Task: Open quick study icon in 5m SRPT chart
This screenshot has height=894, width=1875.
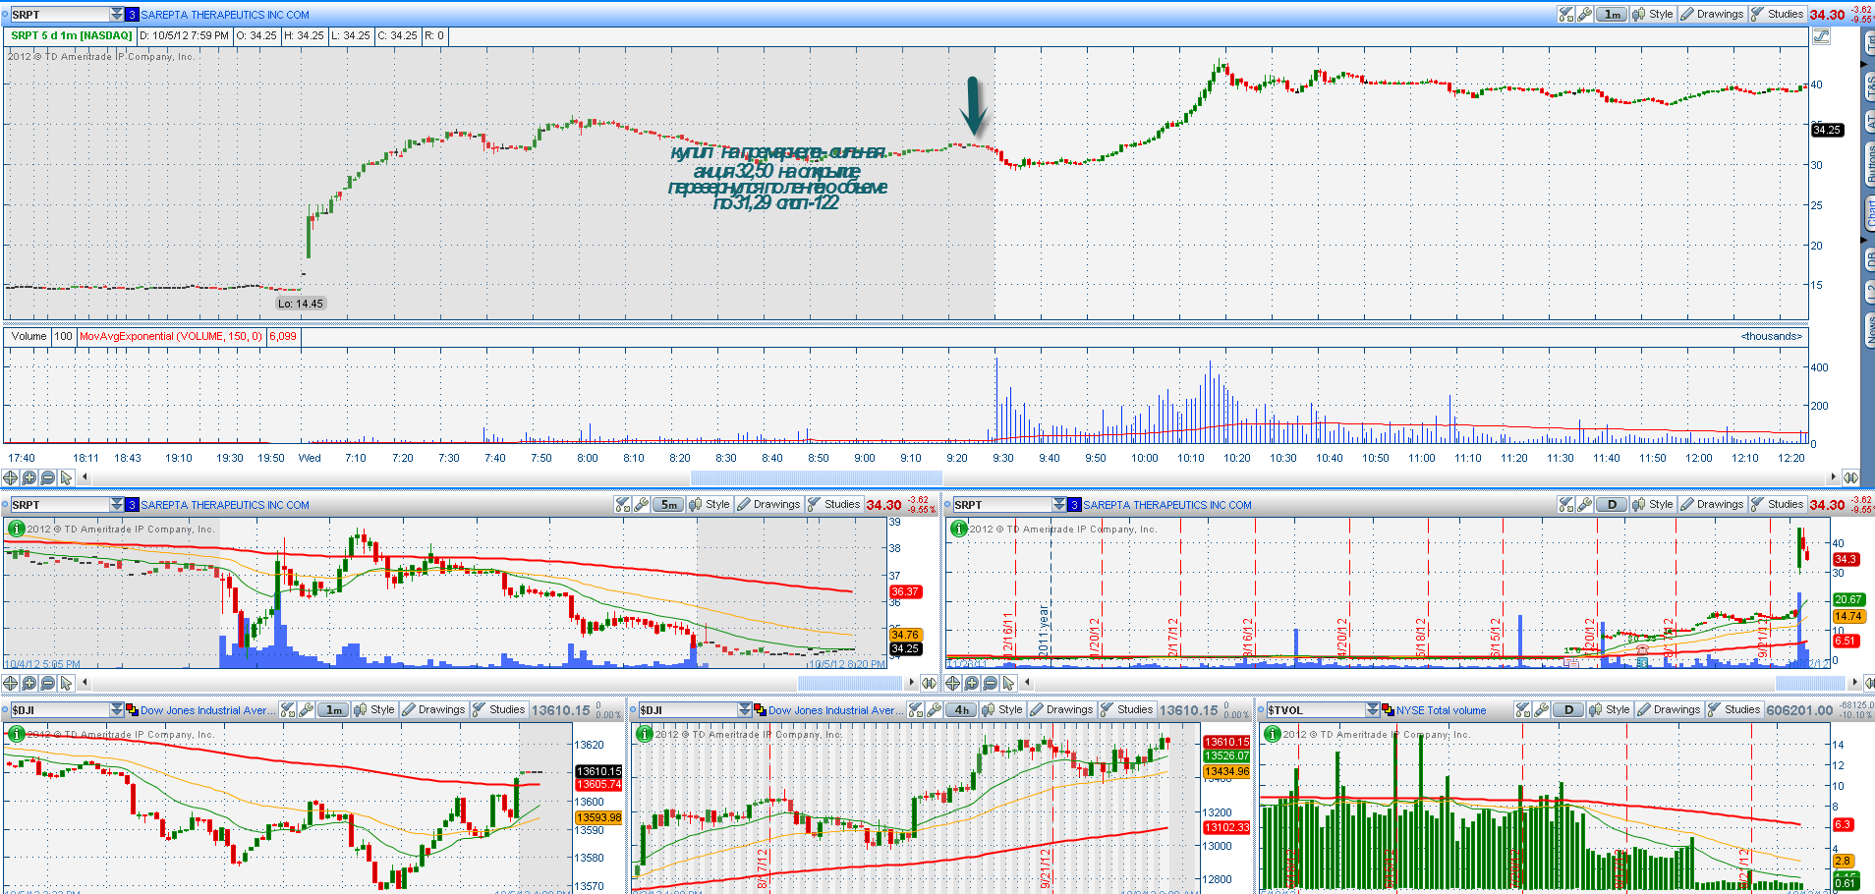Action: tap(623, 504)
